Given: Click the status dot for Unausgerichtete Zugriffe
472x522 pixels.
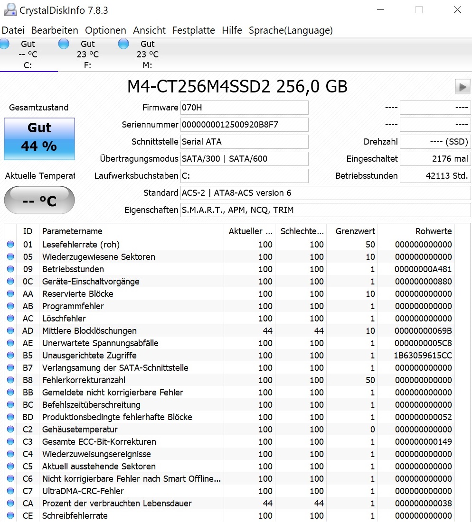Looking at the screenshot, I should coord(10,355).
